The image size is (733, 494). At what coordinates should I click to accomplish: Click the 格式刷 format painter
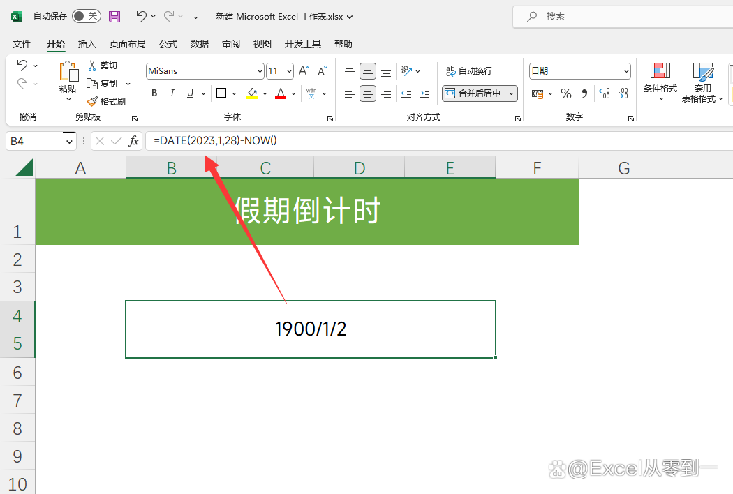107,101
